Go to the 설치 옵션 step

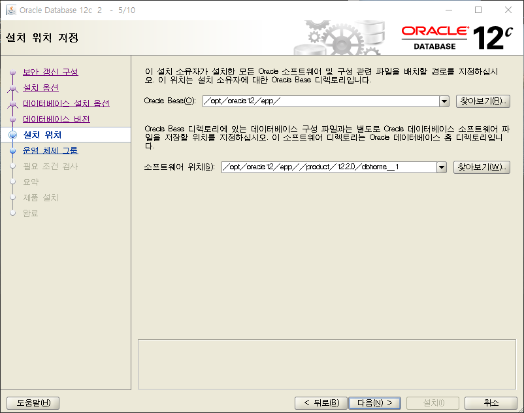[41, 88]
